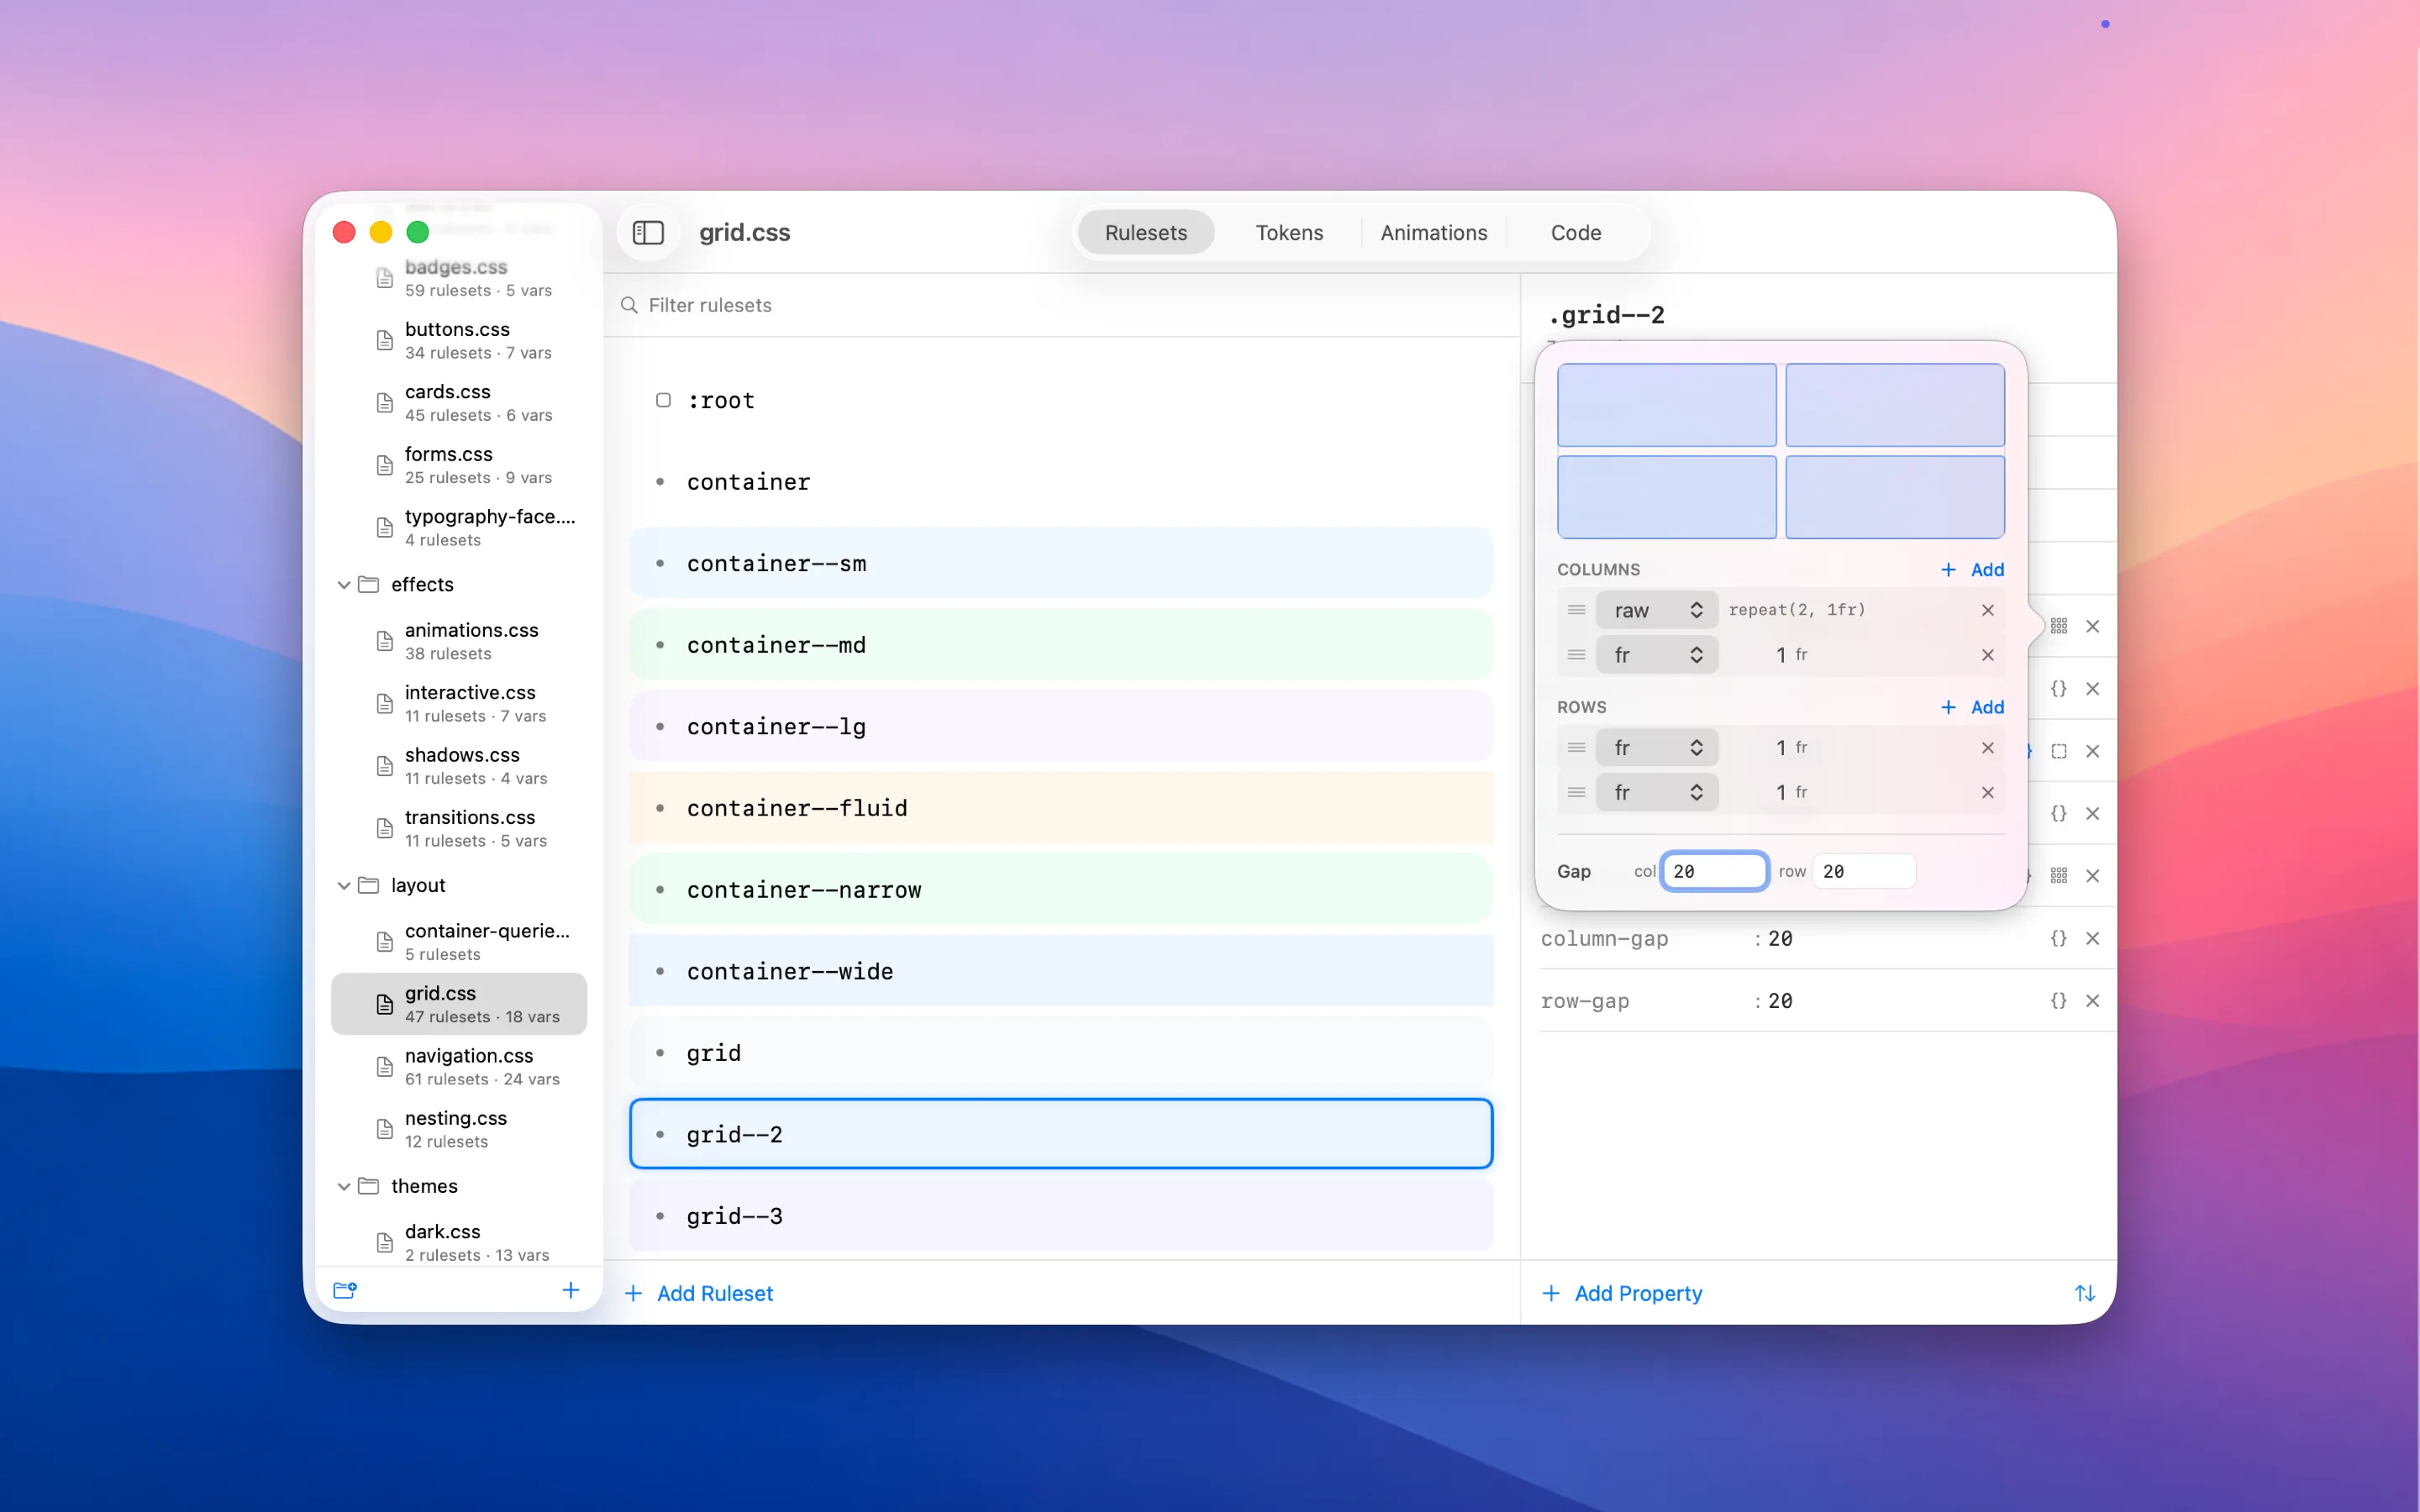The height and width of the screenshot is (1512, 2420).
Task: Click Add Property button
Action: click(x=1622, y=1293)
